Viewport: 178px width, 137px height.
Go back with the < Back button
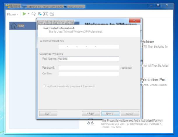point(91,114)
